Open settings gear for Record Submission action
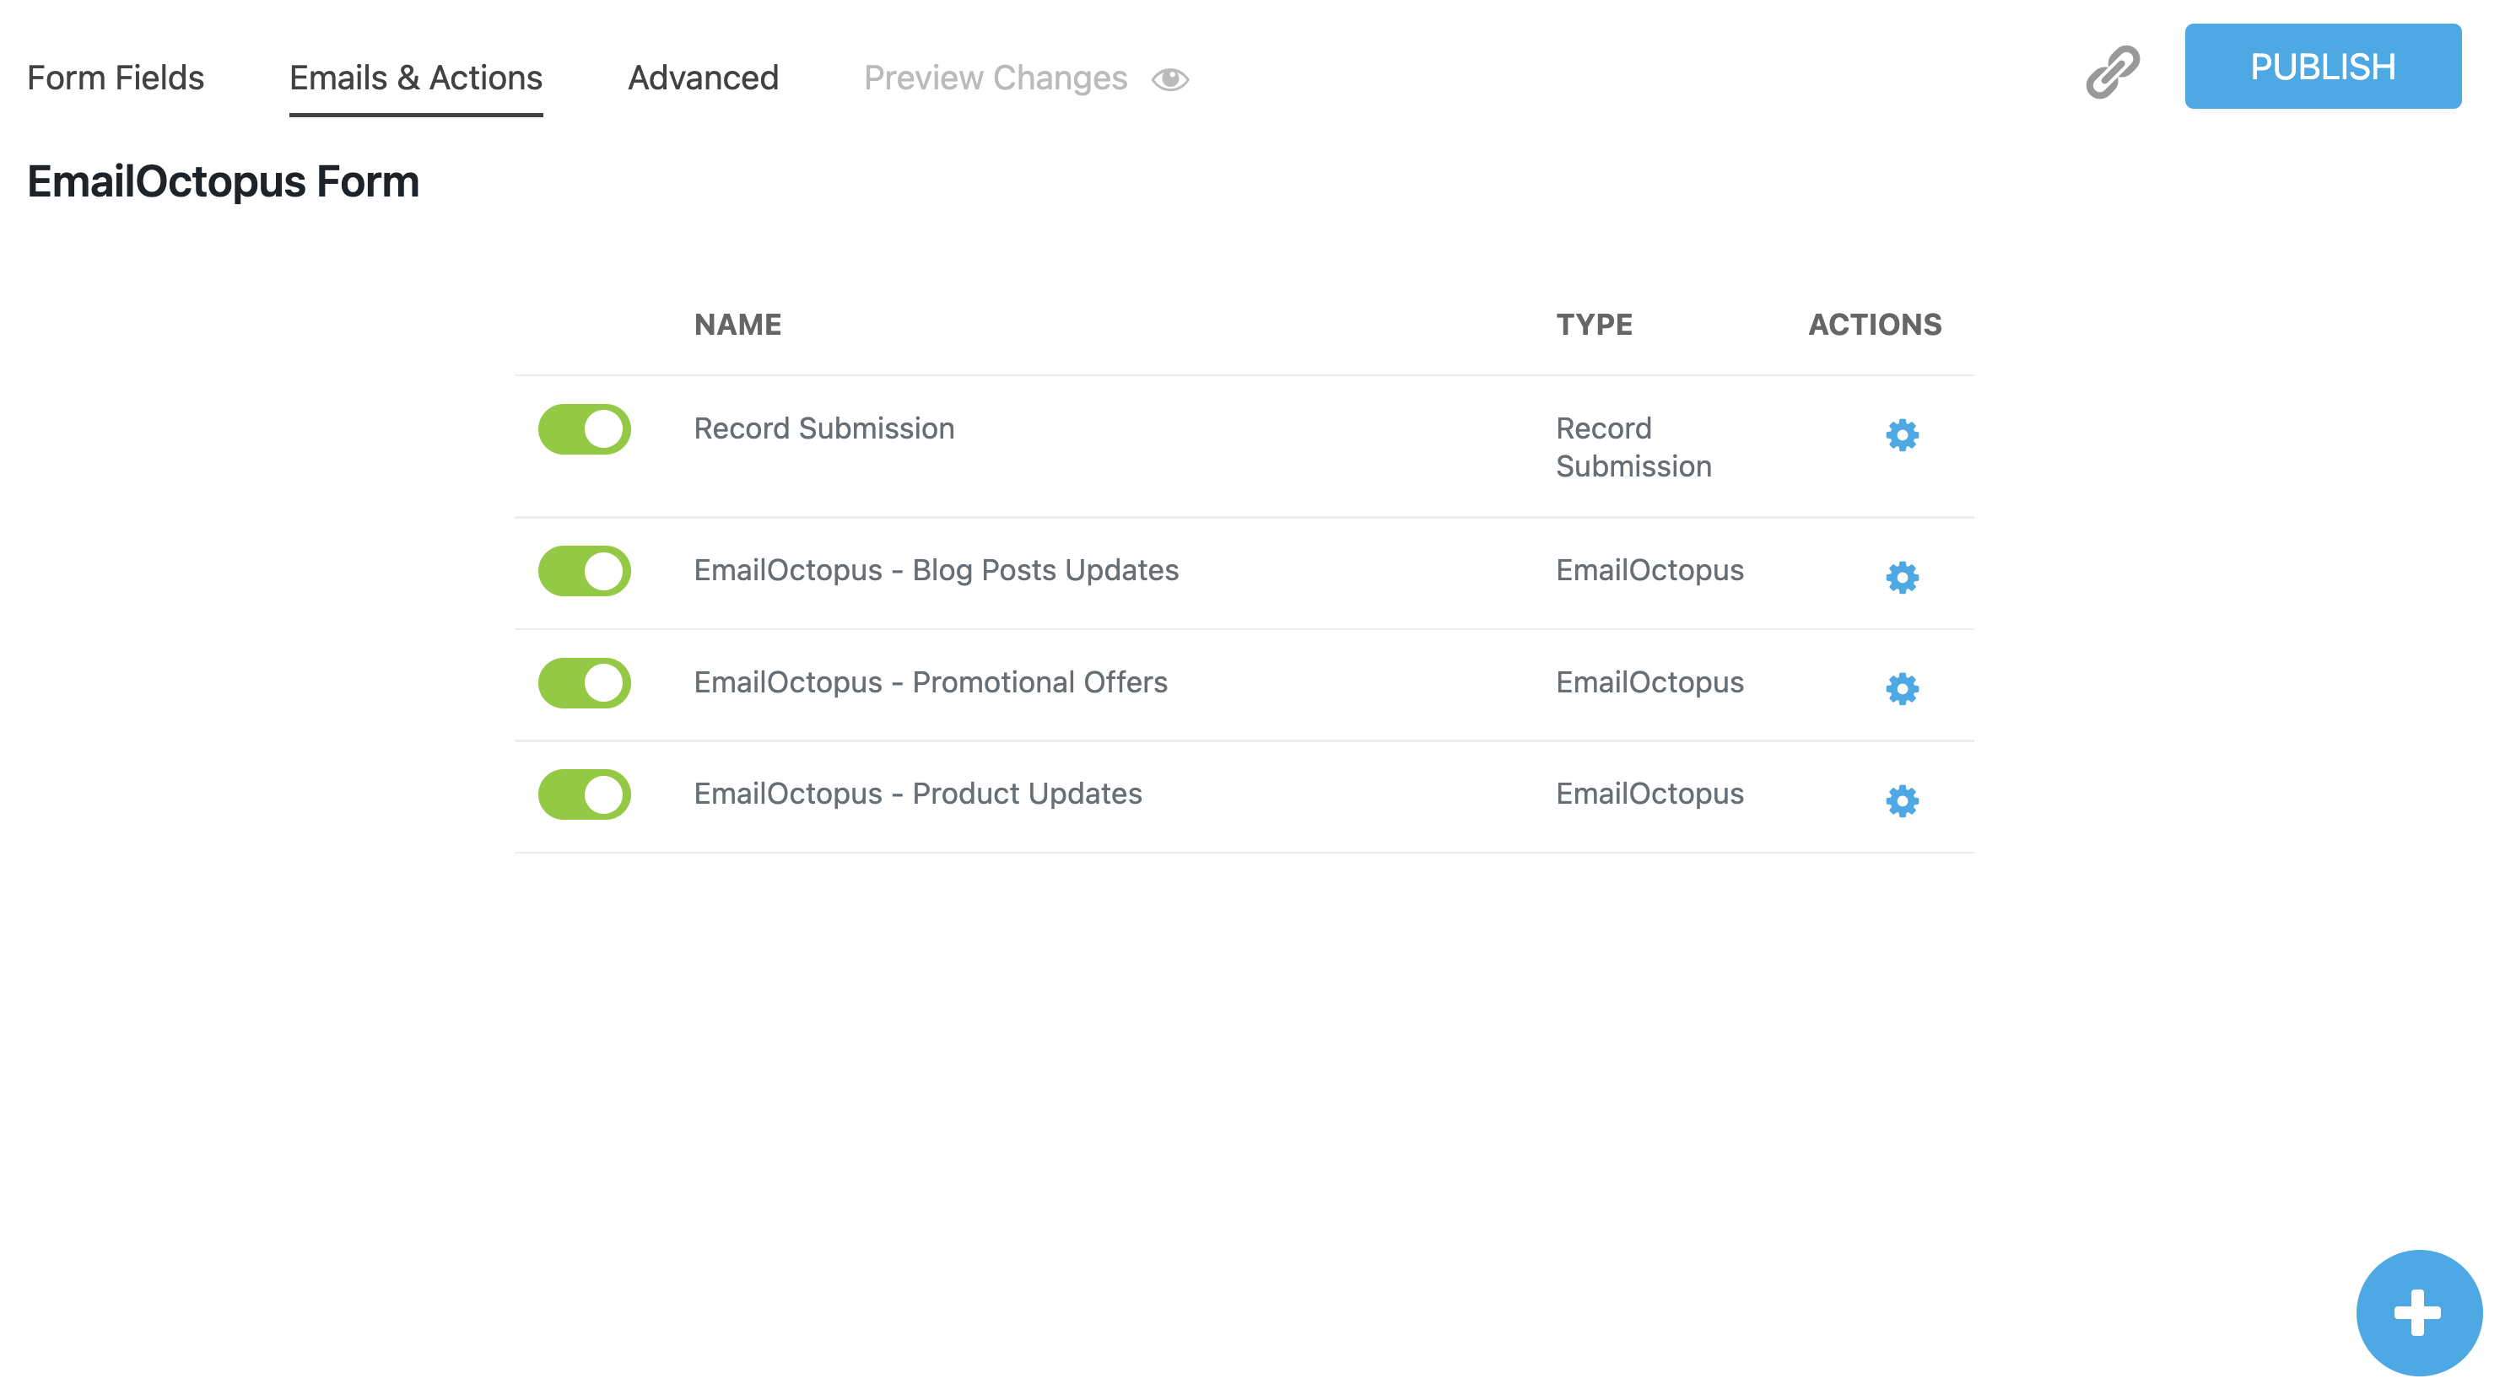 1902,435
